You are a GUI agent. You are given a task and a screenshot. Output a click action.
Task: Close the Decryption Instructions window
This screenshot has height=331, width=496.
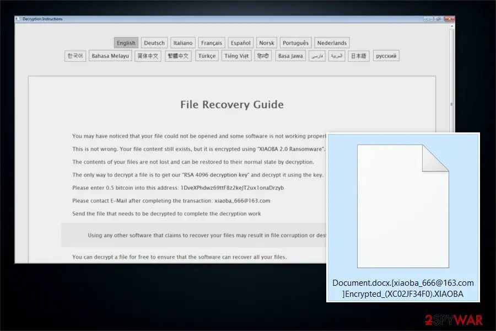point(449,19)
